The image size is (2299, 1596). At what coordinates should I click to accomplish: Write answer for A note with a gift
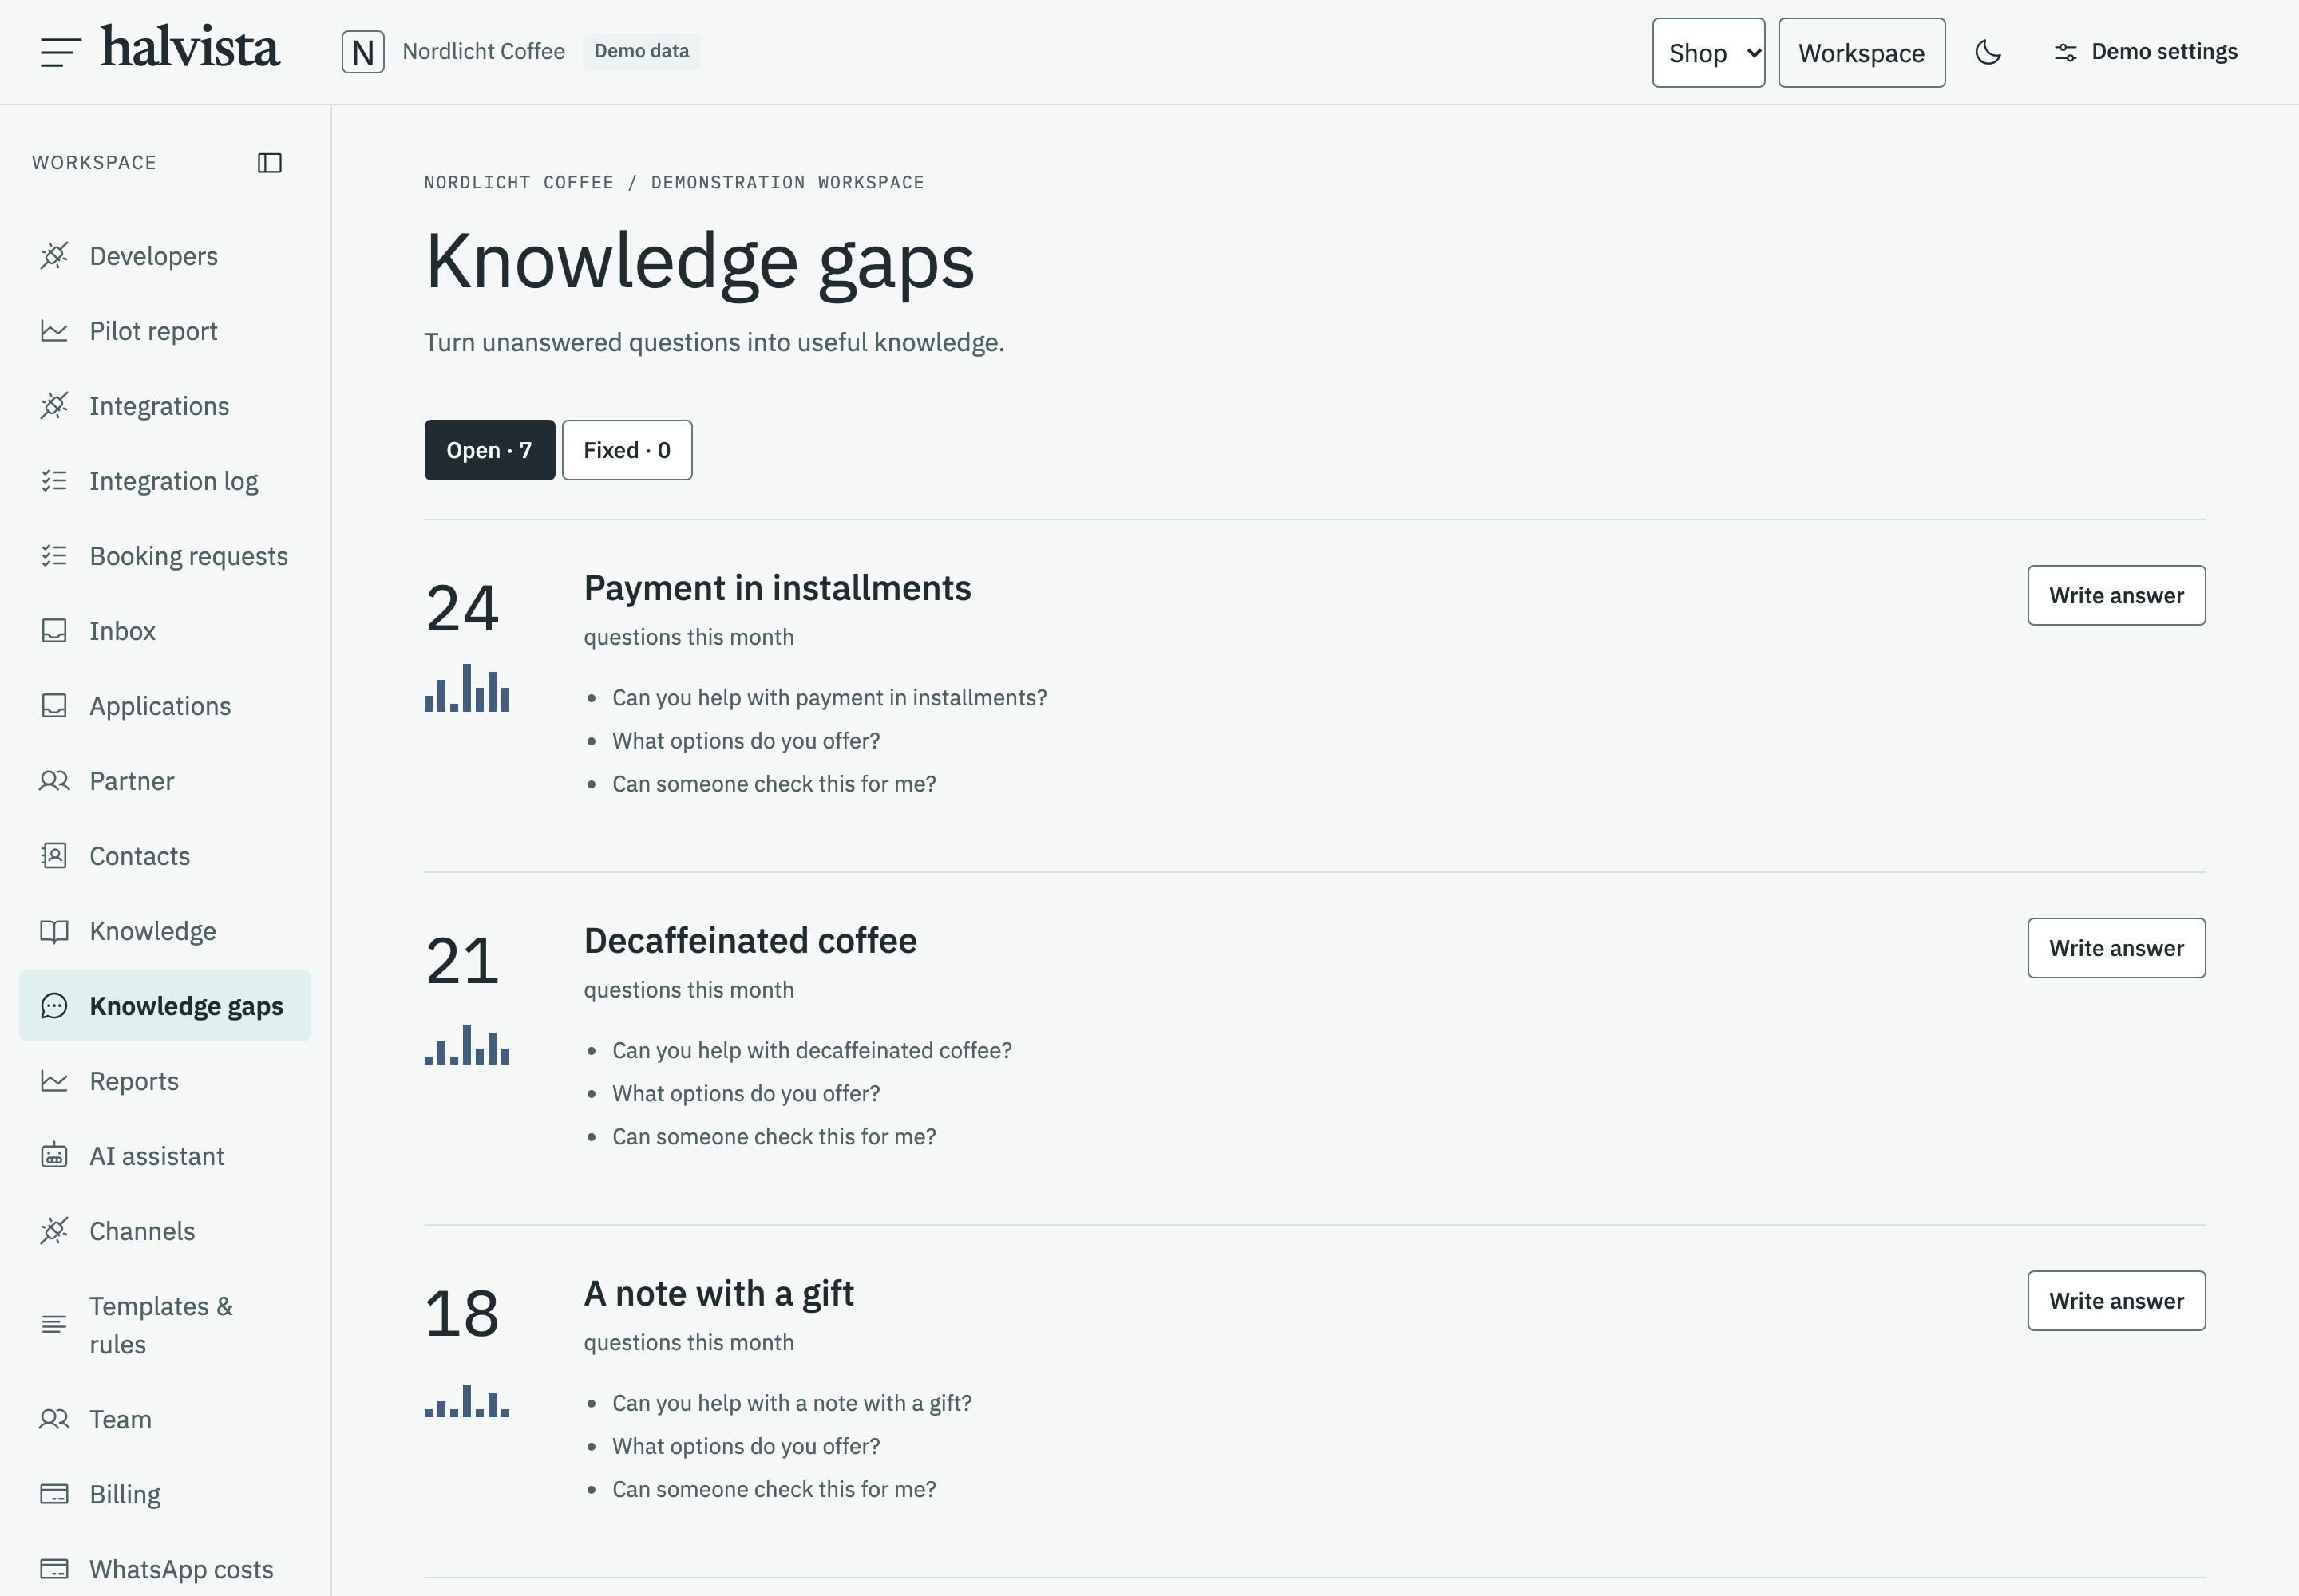pyautogui.click(x=2116, y=1301)
